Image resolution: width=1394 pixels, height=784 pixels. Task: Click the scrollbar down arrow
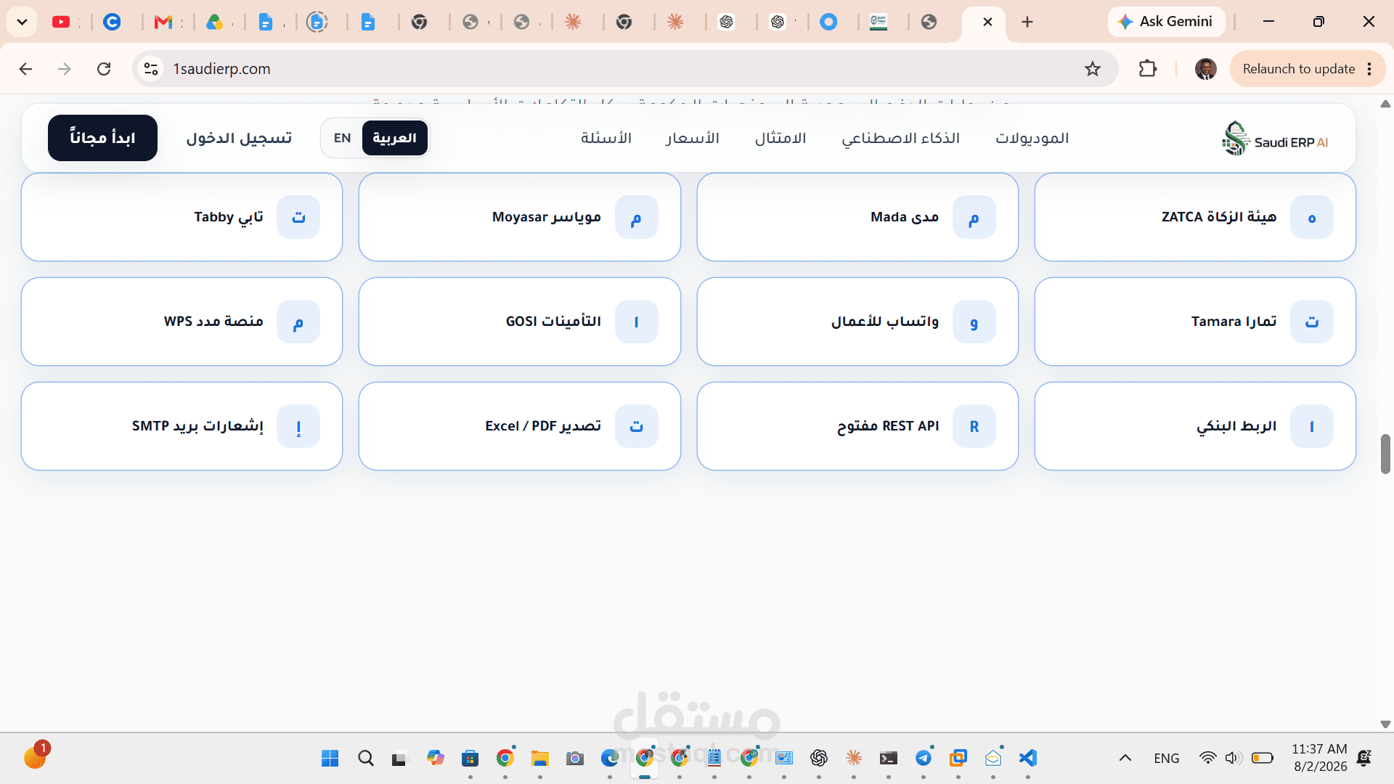point(1385,724)
